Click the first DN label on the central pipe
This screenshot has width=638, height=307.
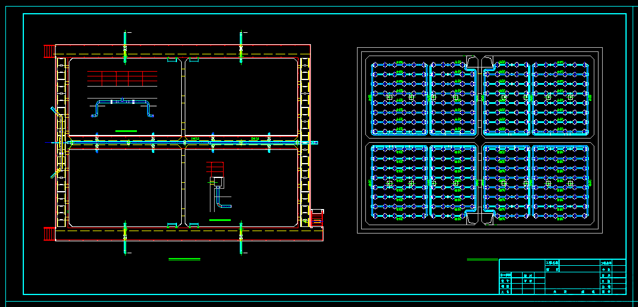click(195, 139)
